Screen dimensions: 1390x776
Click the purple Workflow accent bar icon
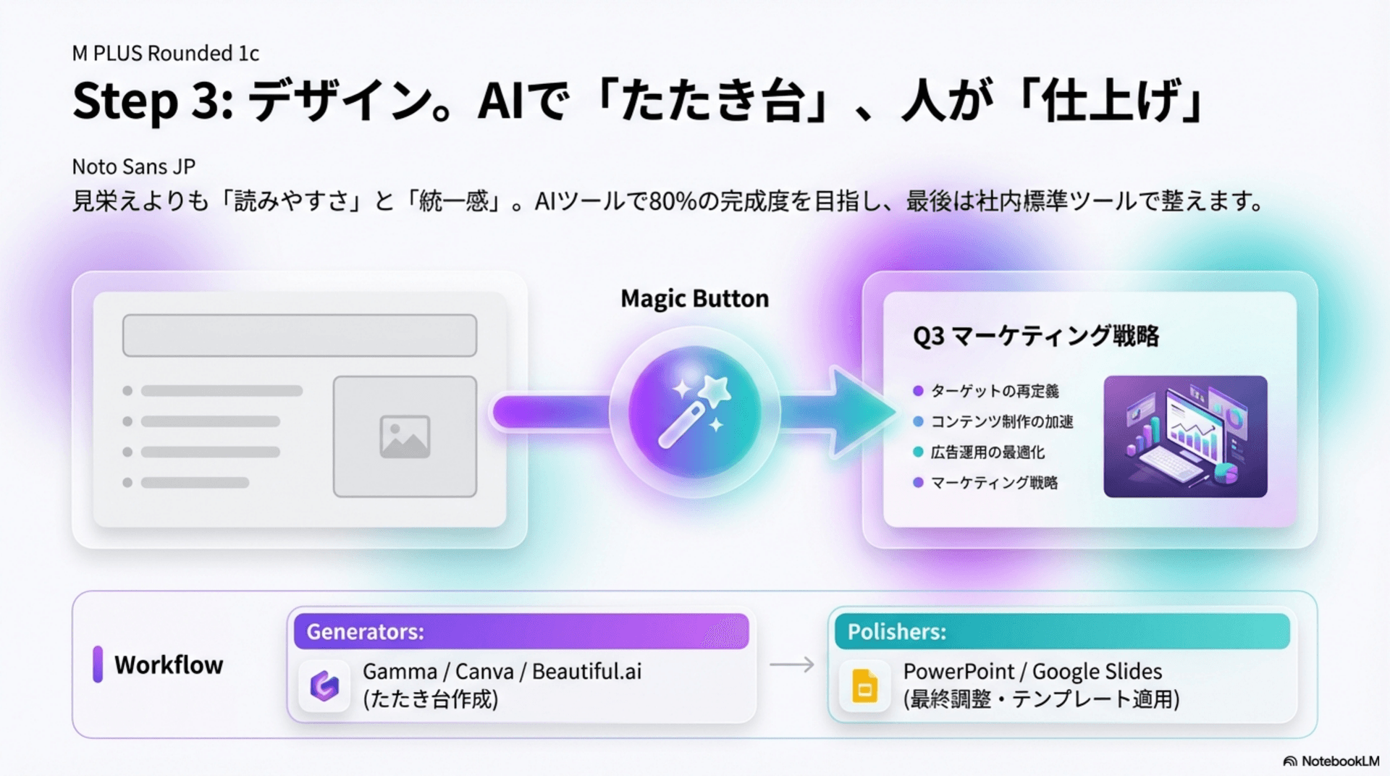(x=98, y=665)
